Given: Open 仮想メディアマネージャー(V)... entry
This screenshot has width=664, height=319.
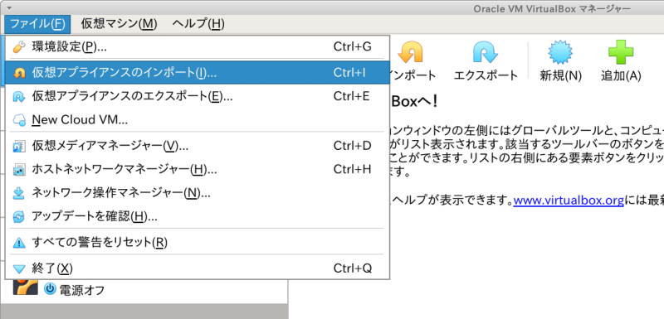Looking at the screenshot, I should click(x=198, y=146).
